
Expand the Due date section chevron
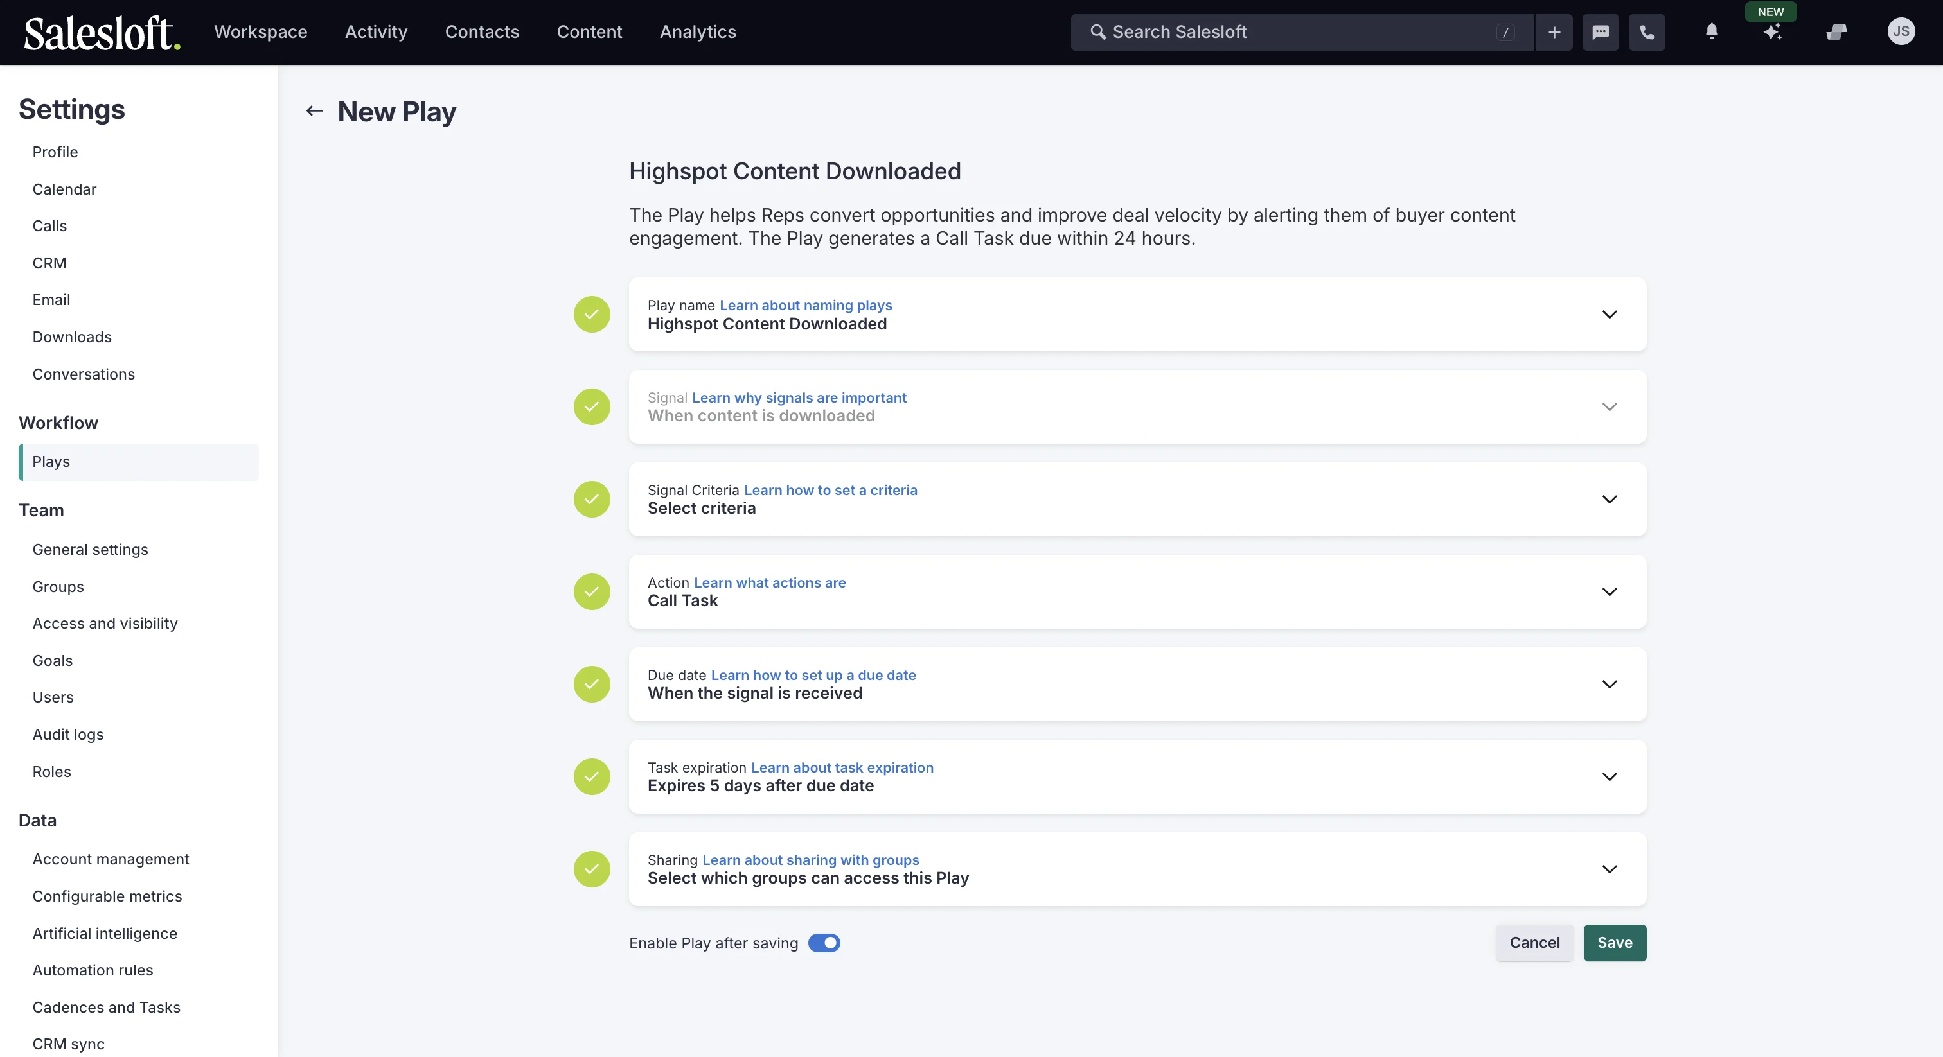[1610, 685]
